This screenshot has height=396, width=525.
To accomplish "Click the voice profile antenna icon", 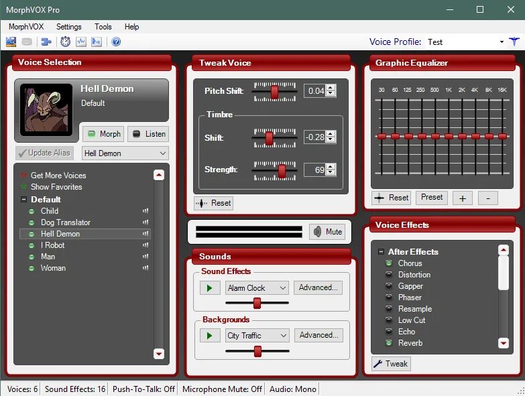I will (514, 42).
